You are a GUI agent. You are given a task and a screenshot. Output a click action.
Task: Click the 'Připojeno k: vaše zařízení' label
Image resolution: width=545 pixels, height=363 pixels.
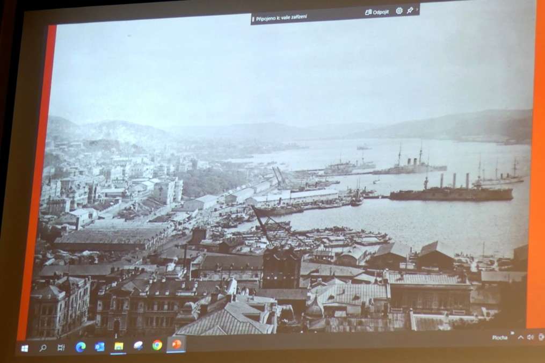(x=281, y=18)
